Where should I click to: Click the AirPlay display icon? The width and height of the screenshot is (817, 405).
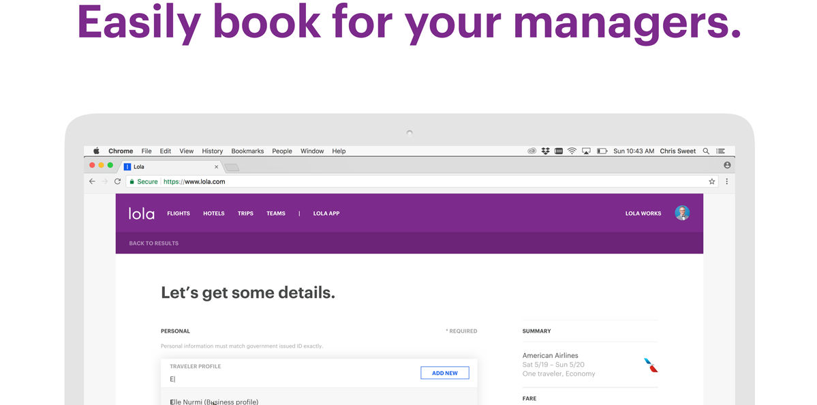[586, 151]
